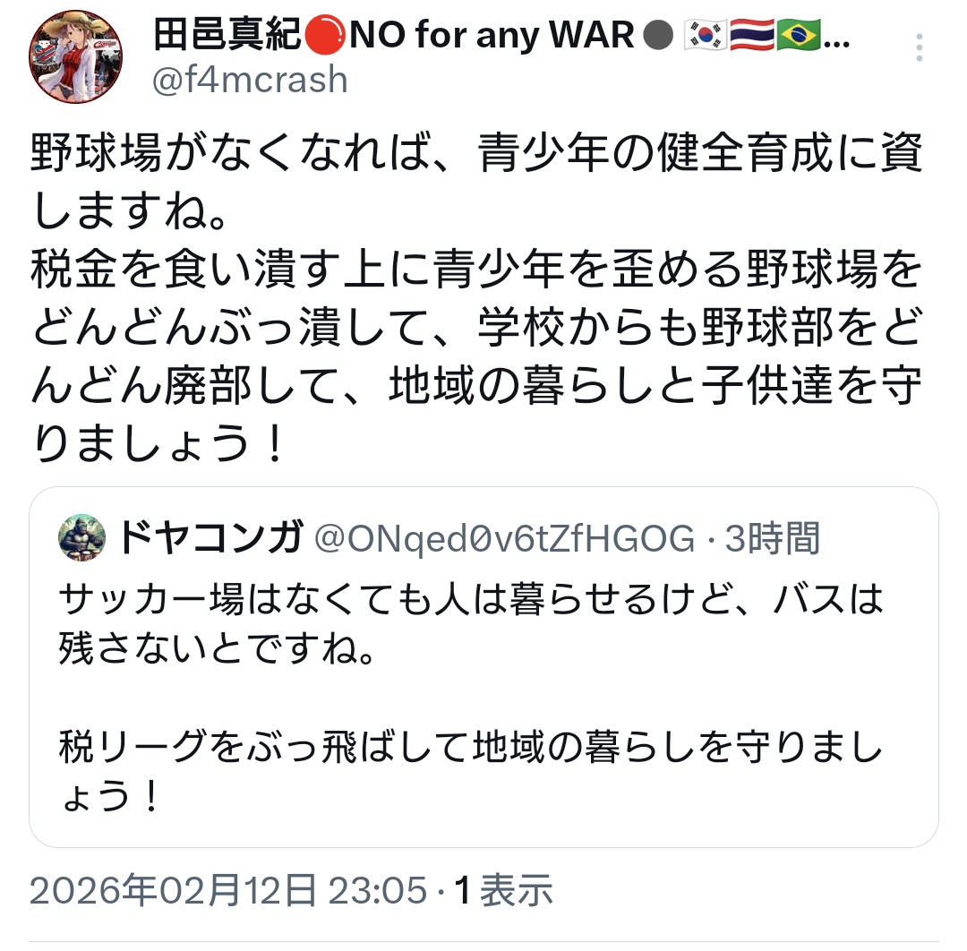The height and width of the screenshot is (951, 967).
Task: Click the Thailand flag emoji
Action: pos(752,35)
